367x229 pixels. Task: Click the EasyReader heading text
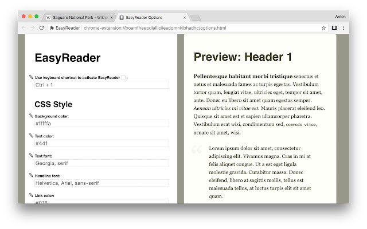[68, 58]
